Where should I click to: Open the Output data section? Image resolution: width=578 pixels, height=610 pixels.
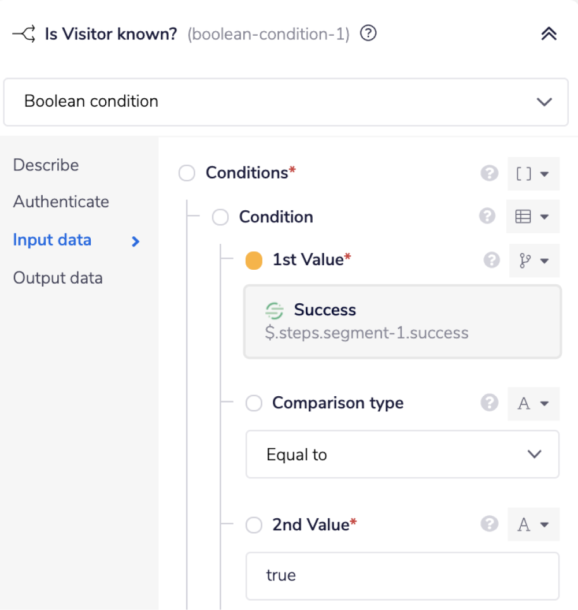point(58,278)
